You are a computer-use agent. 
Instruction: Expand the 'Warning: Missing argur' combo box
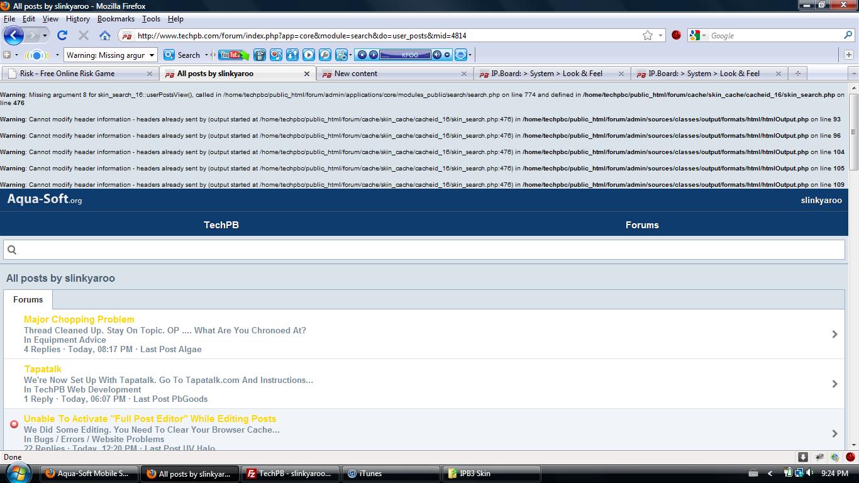click(x=152, y=55)
